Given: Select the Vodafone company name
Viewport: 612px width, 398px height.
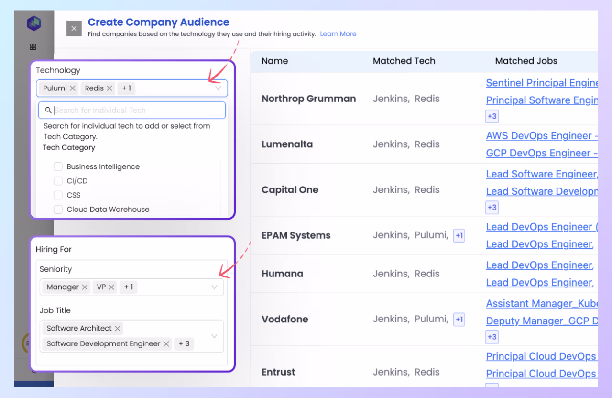Looking at the screenshot, I should point(285,319).
